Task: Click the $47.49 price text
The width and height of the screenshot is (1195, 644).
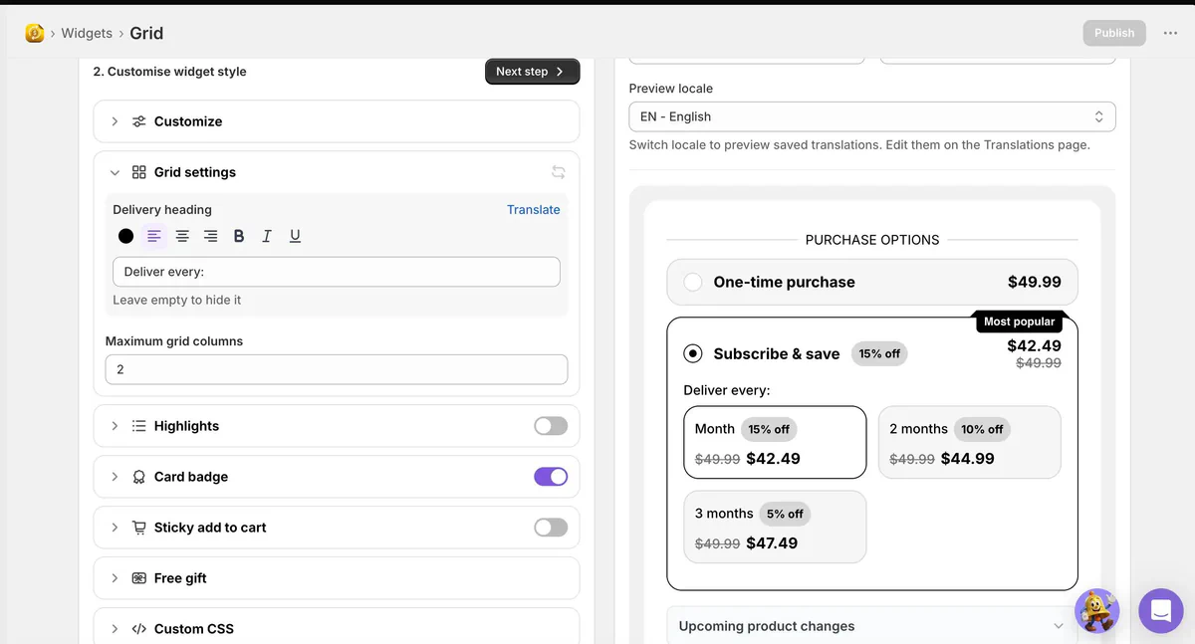Action: coord(772,543)
